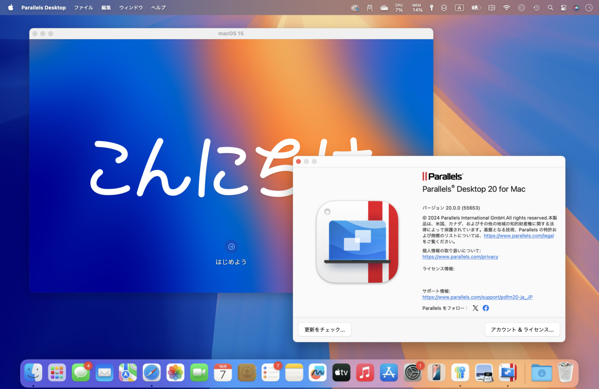Open the Contacts app icon

click(x=247, y=373)
